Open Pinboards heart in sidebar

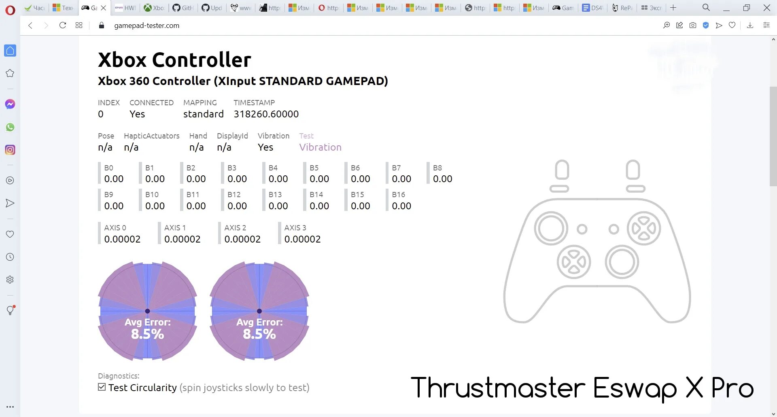coord(10,234)
